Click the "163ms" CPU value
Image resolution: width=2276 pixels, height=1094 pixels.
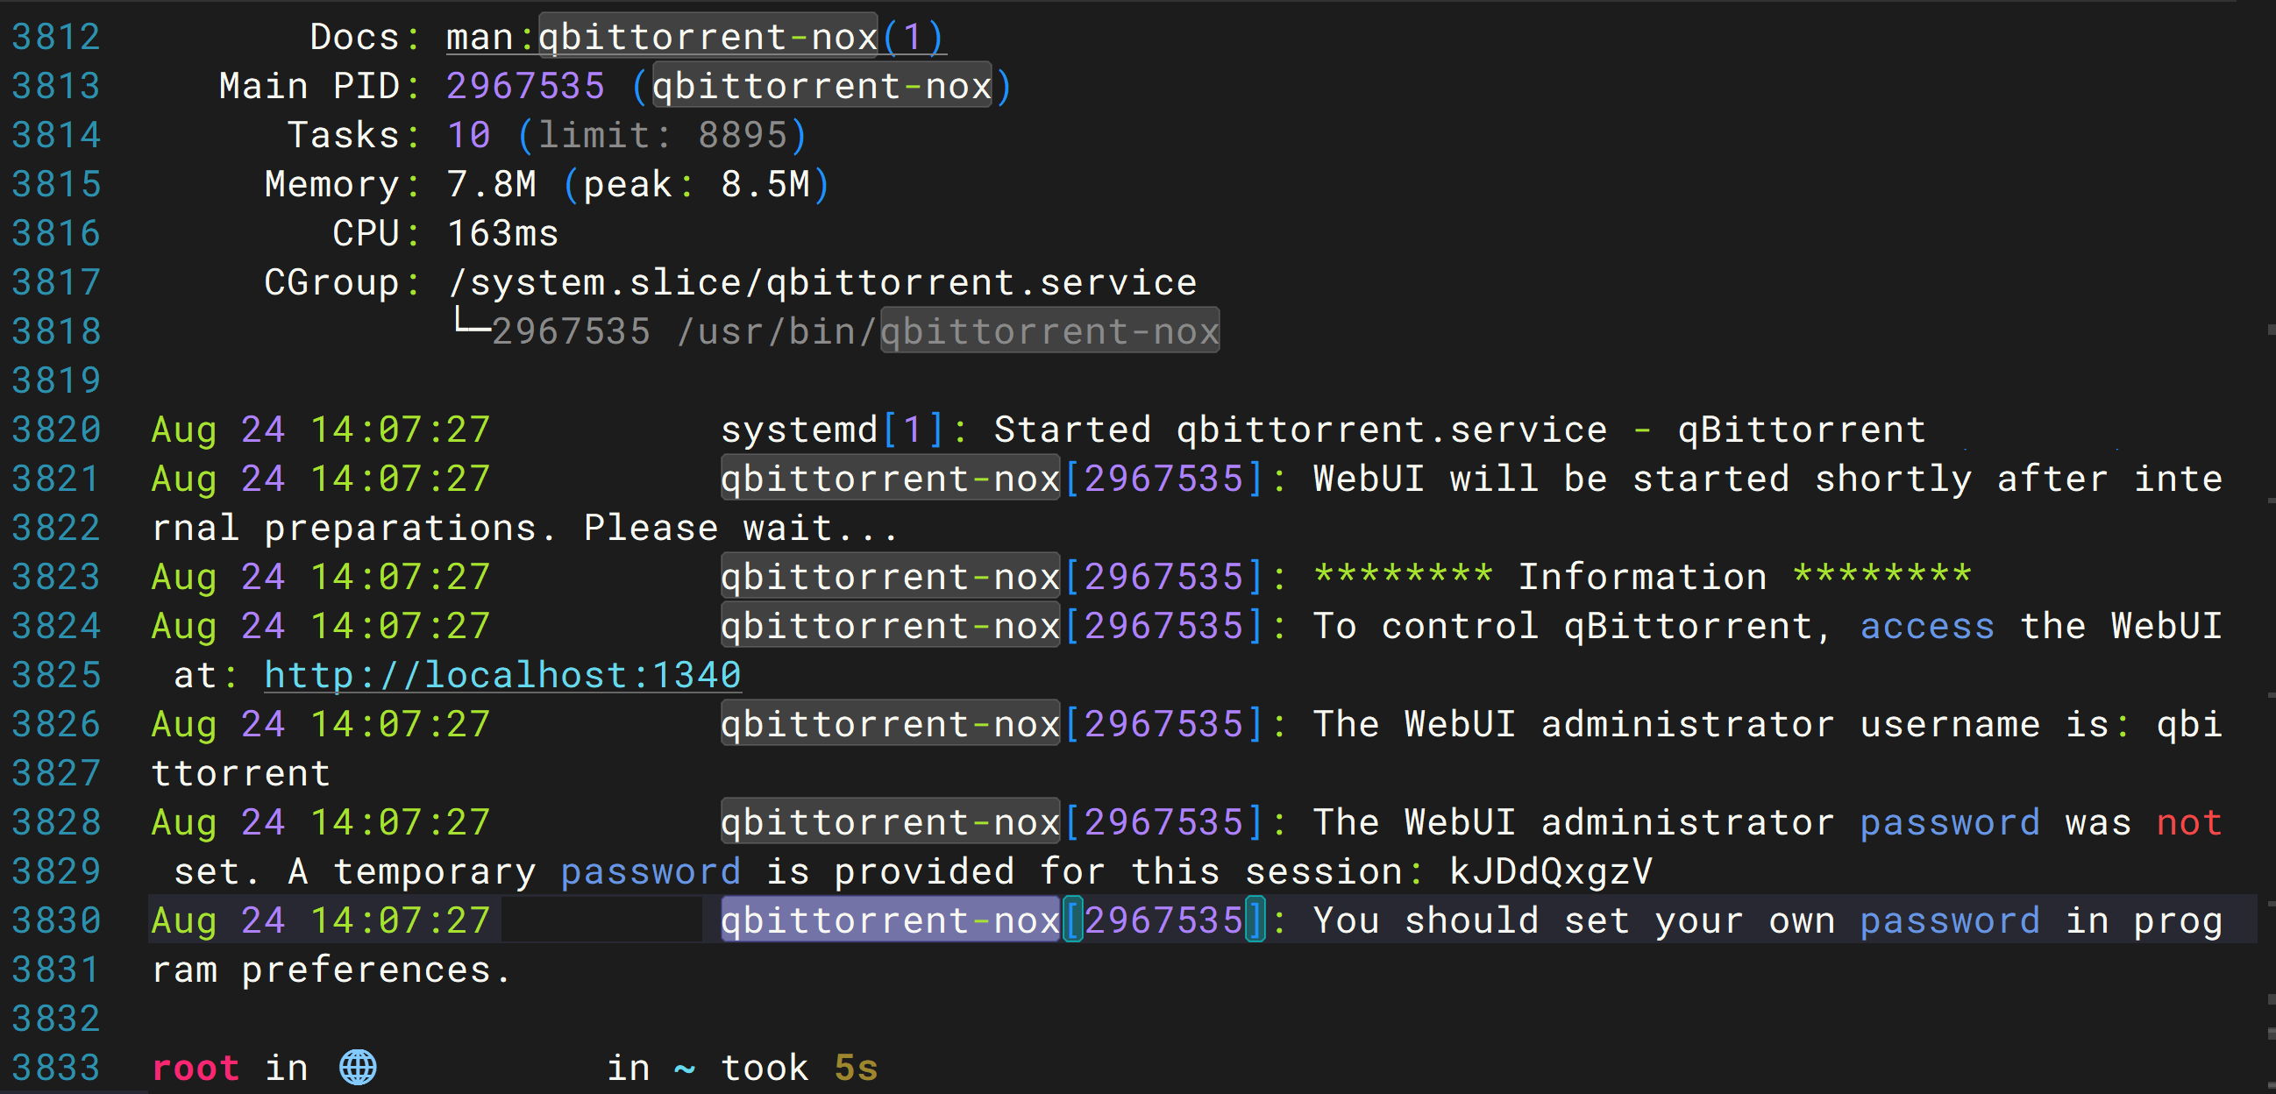point(501,233)
